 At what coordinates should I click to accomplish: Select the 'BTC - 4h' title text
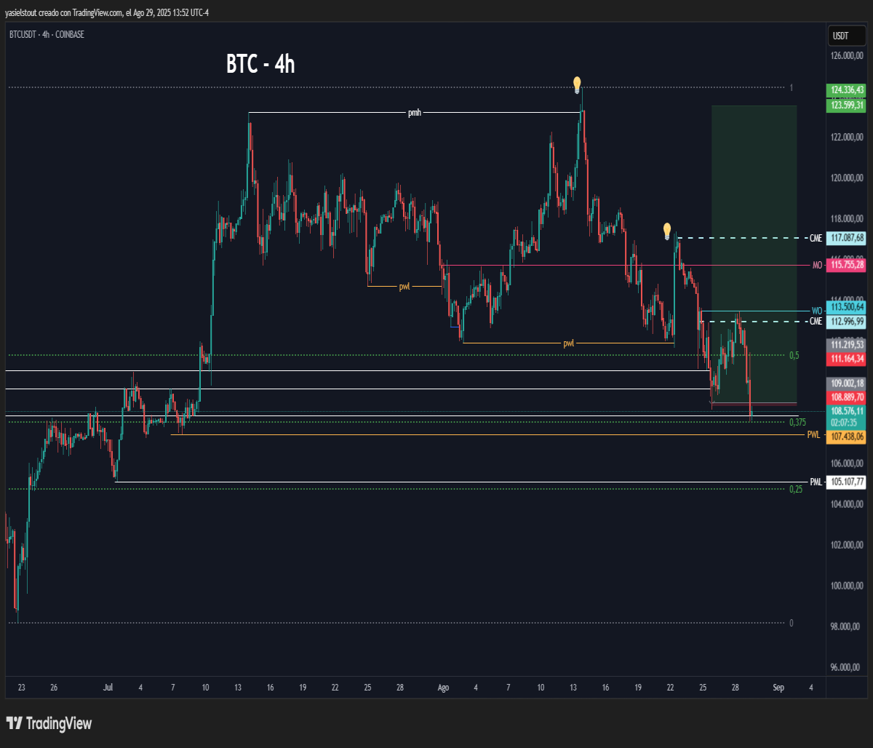[260, 64]
